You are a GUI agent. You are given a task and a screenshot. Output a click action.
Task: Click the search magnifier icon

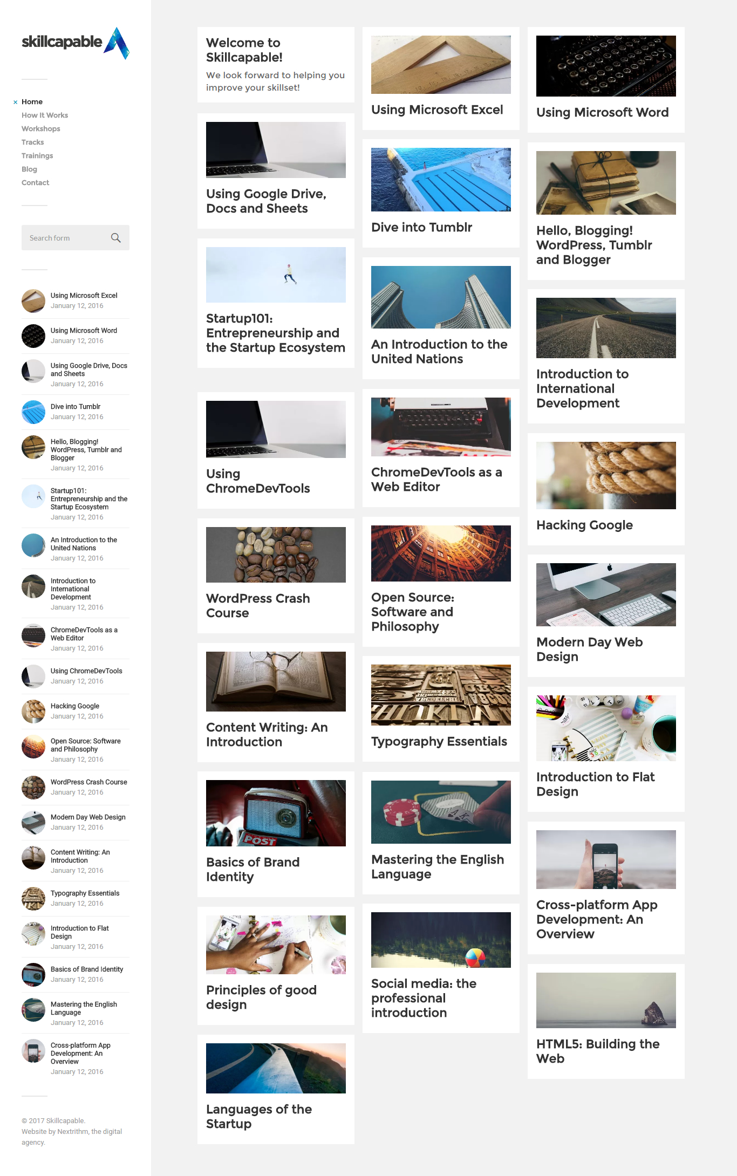(x=115, y=238)
